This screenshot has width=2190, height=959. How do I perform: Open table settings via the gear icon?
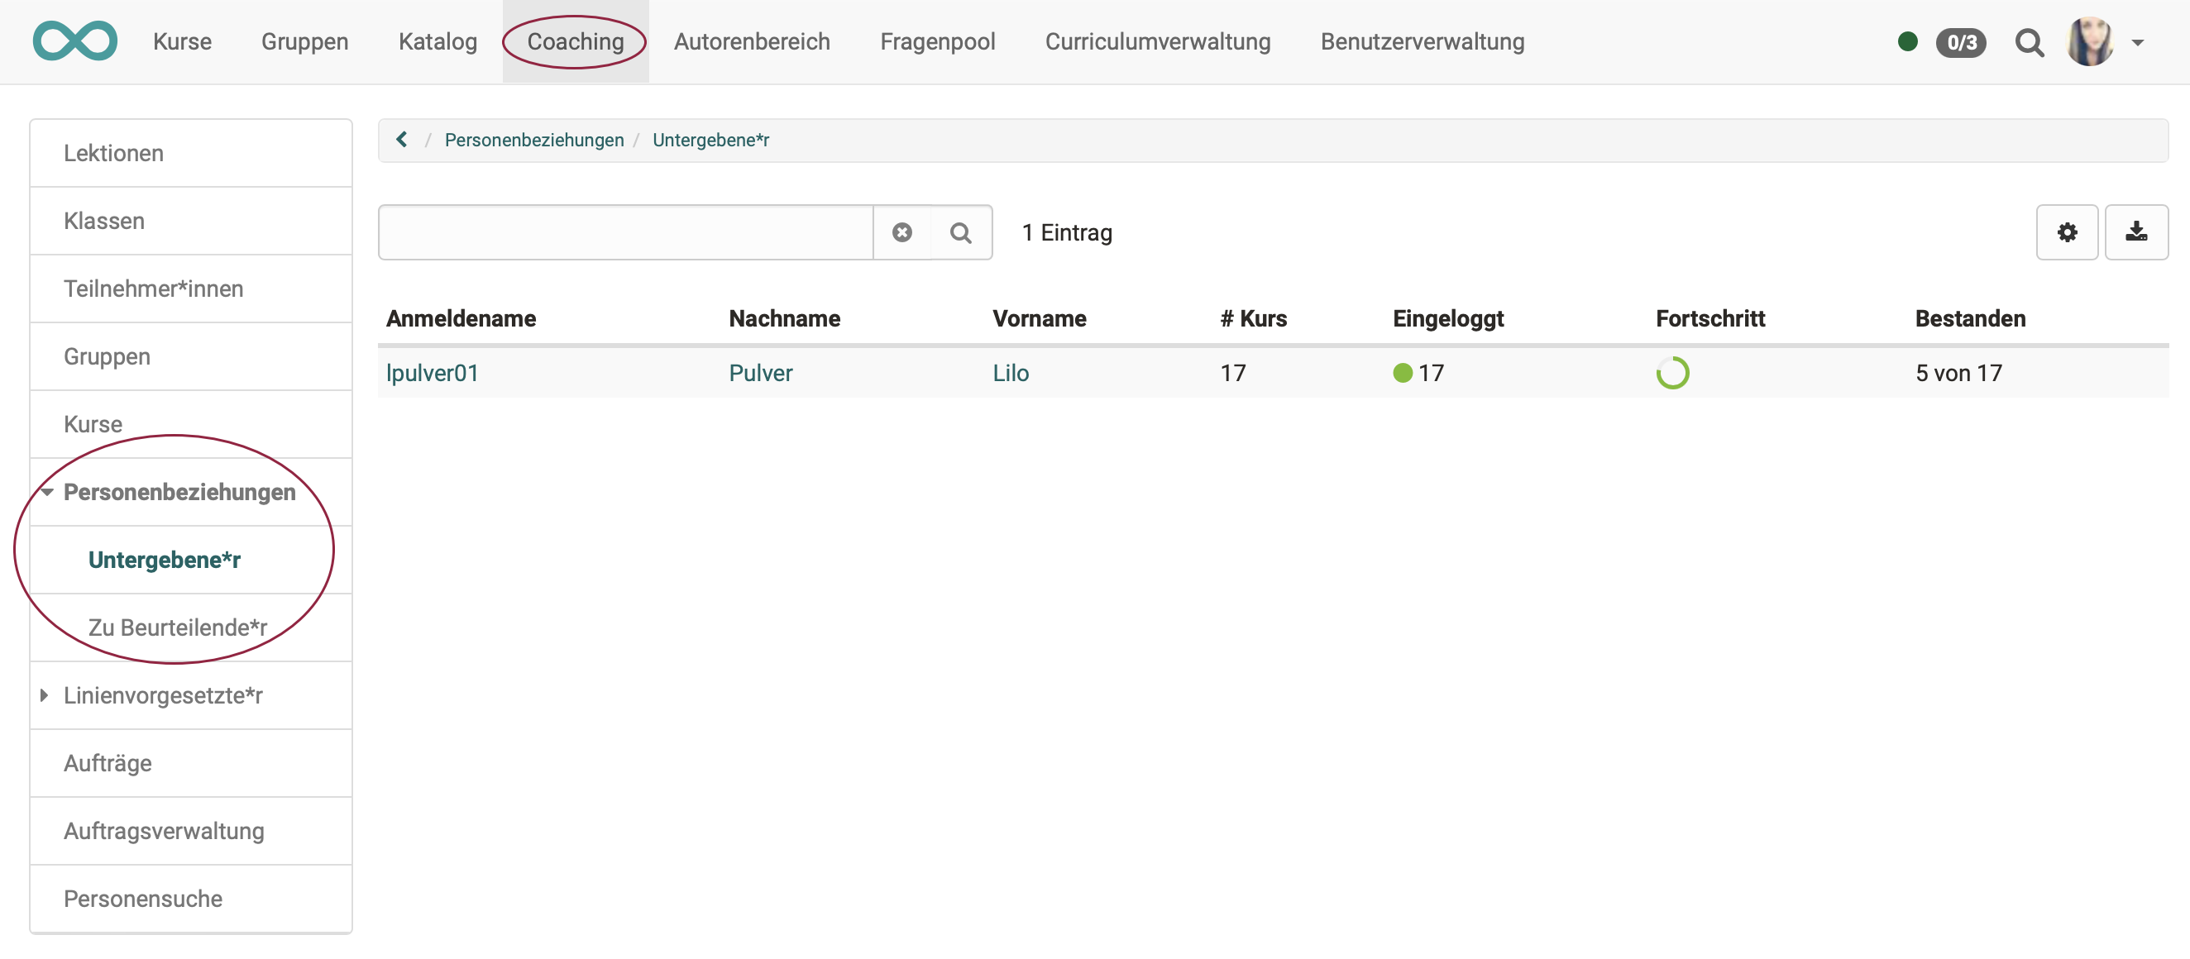(x=2067, y=232)
